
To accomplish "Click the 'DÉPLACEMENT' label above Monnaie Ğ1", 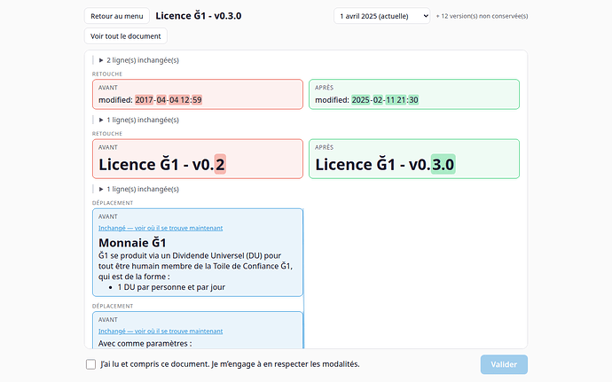I will coord(113,203).
